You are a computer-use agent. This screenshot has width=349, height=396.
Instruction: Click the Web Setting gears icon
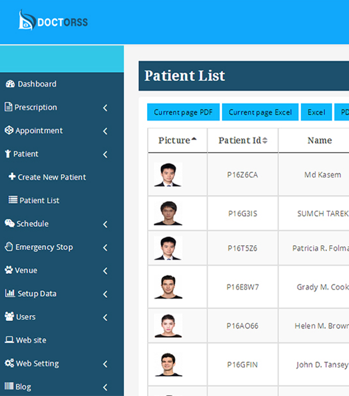point(9,363)
